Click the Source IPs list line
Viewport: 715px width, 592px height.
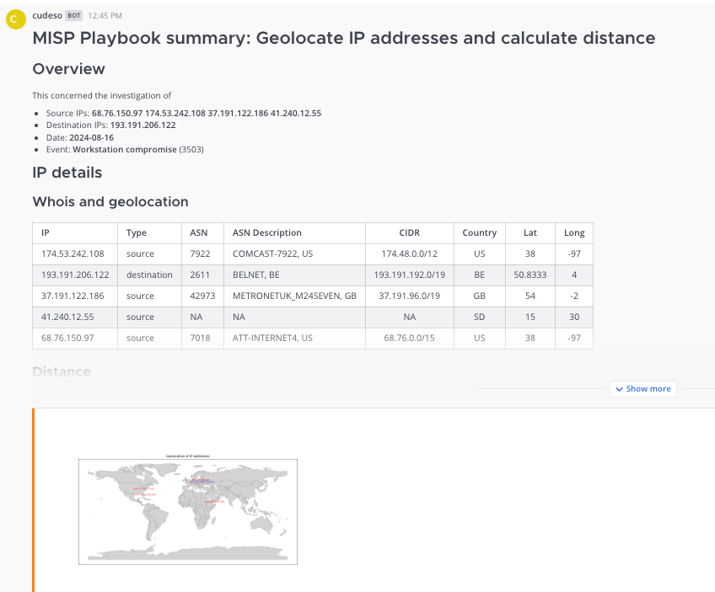tap(183, 114)
